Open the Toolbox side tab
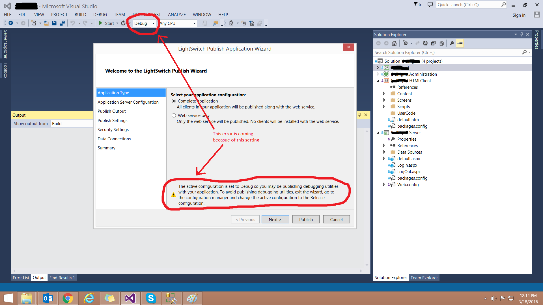This screenshot has width=543, height=305. pyautogui.click(x=5, y=70)
